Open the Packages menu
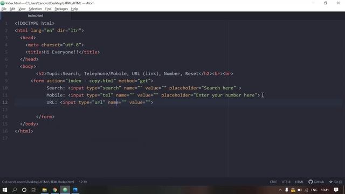This screenshot has width=345, height=194. coord(61,9)
